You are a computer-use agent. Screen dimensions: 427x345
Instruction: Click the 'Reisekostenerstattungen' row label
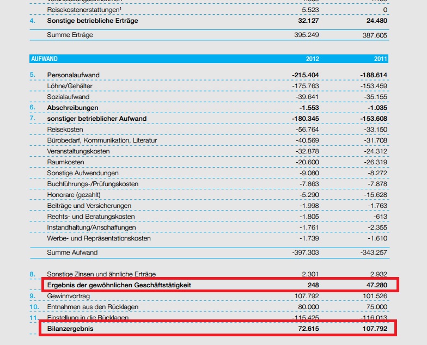(x=84, y=10)
